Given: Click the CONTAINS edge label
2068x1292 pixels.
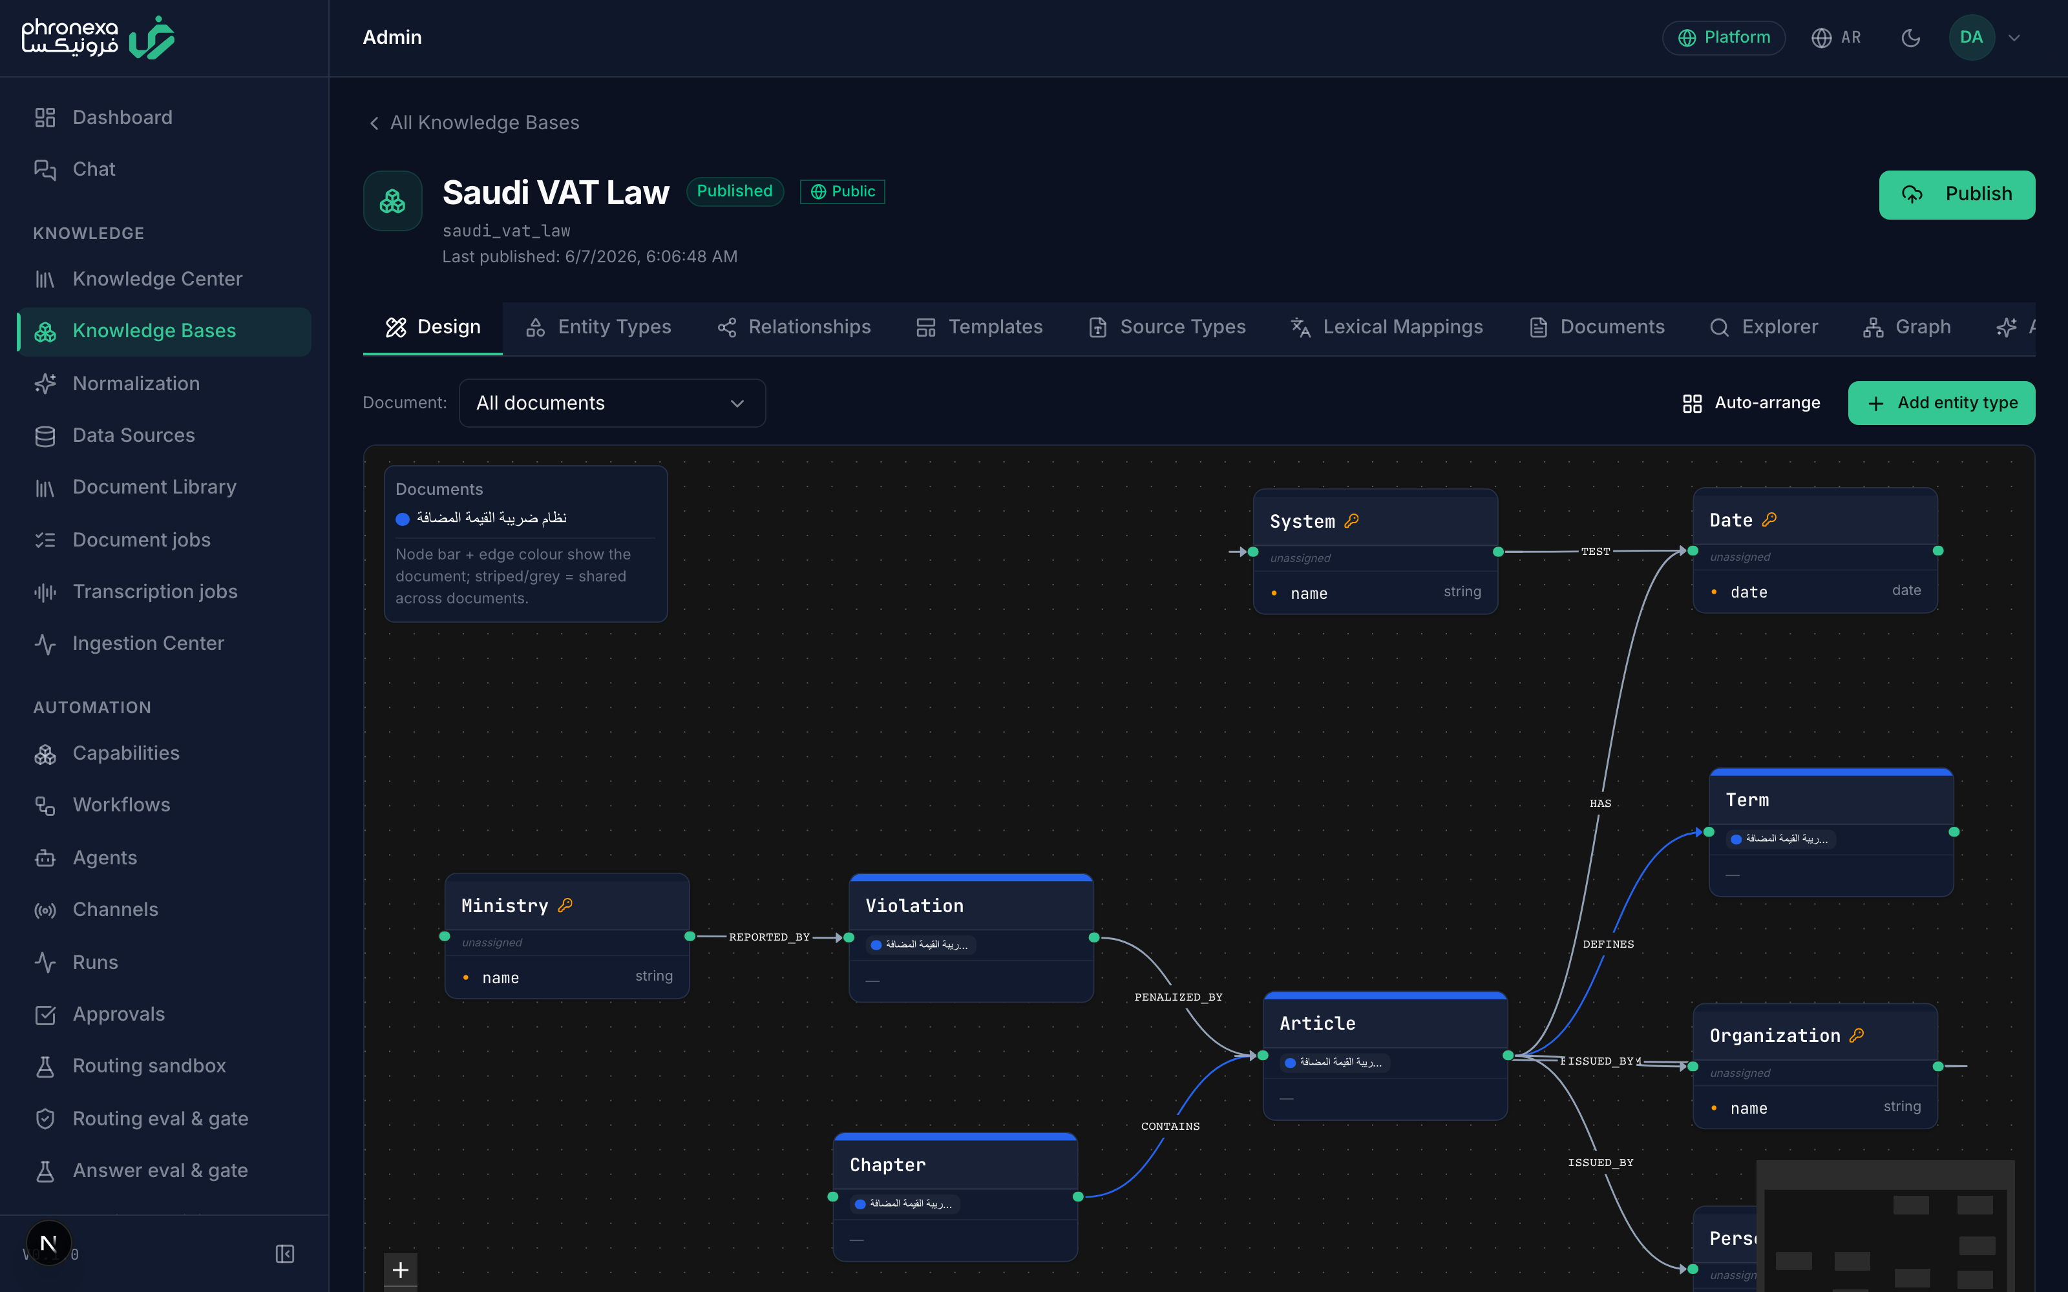Looking at the screenshot, I should click(1170, 1126).
